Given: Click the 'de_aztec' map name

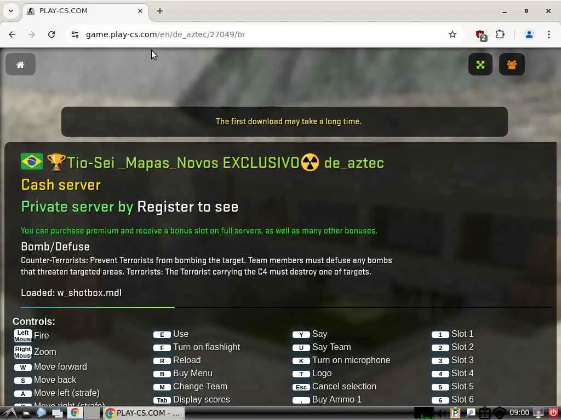Looking at the screenshot, I should (x=354, y=163).
